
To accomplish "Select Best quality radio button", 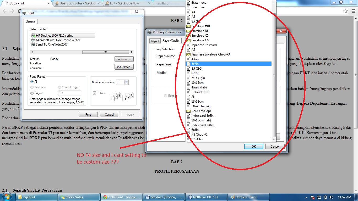I will pyautogui.click(x=166, y=96).
